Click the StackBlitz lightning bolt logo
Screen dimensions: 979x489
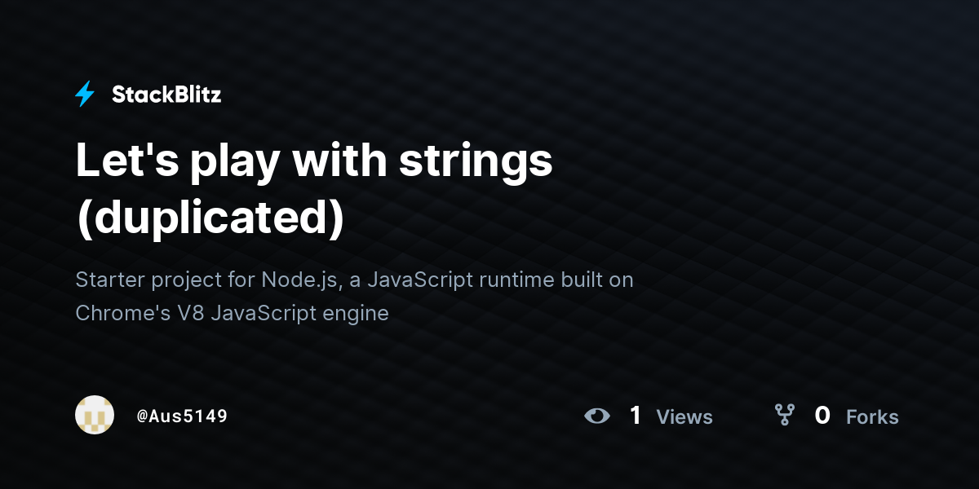pyautogui.click(x=85, y=95)
